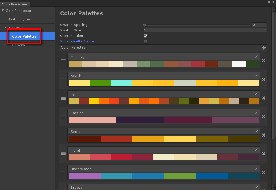Delete the Fall palette
The image size is (276, 190).
[x=263, y=98]
